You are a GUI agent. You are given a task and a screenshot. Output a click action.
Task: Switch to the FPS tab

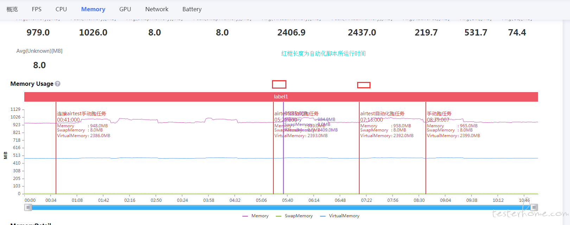tap(37, 9)
